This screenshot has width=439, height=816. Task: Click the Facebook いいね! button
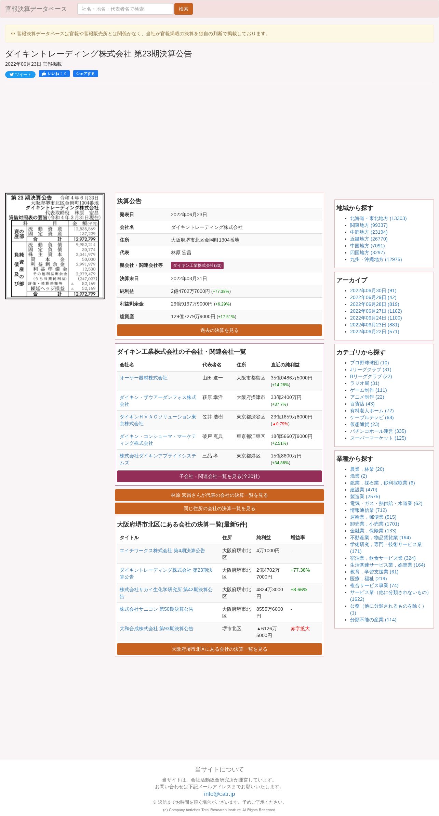(x=54, y=74)
